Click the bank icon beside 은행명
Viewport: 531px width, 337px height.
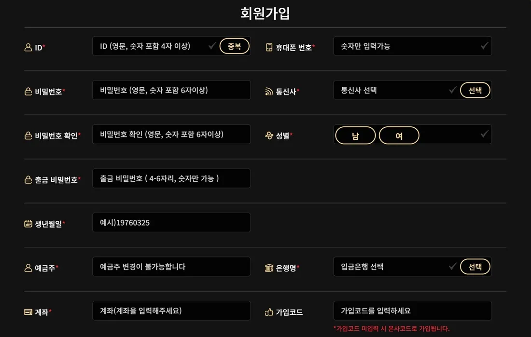(x=269, y=268)
